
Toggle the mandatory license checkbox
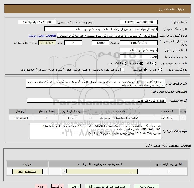[x=169, y=172]
